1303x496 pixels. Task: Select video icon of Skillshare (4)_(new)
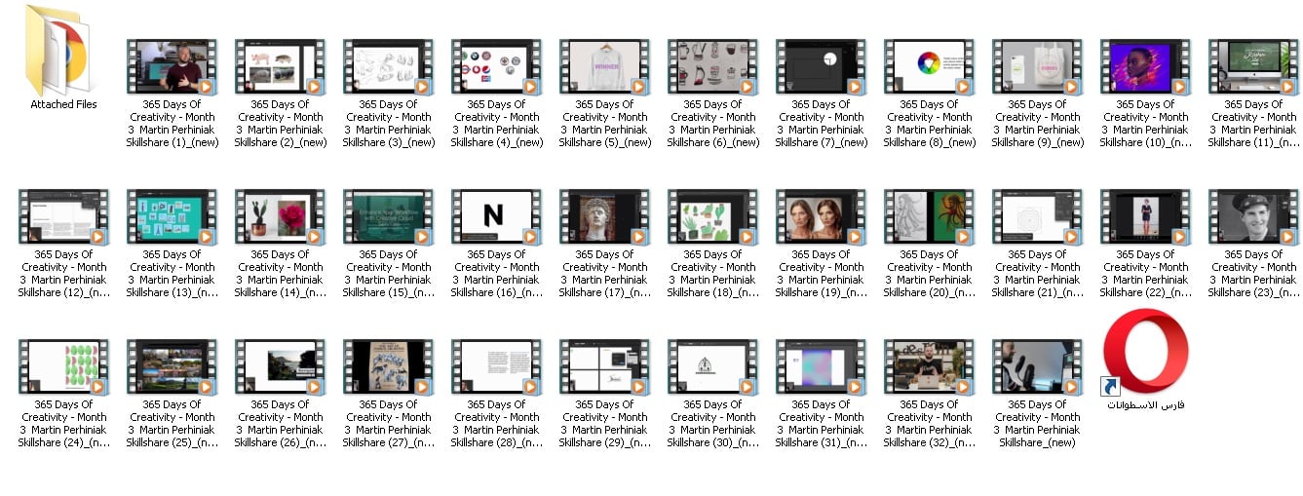(x=497, y=67)
